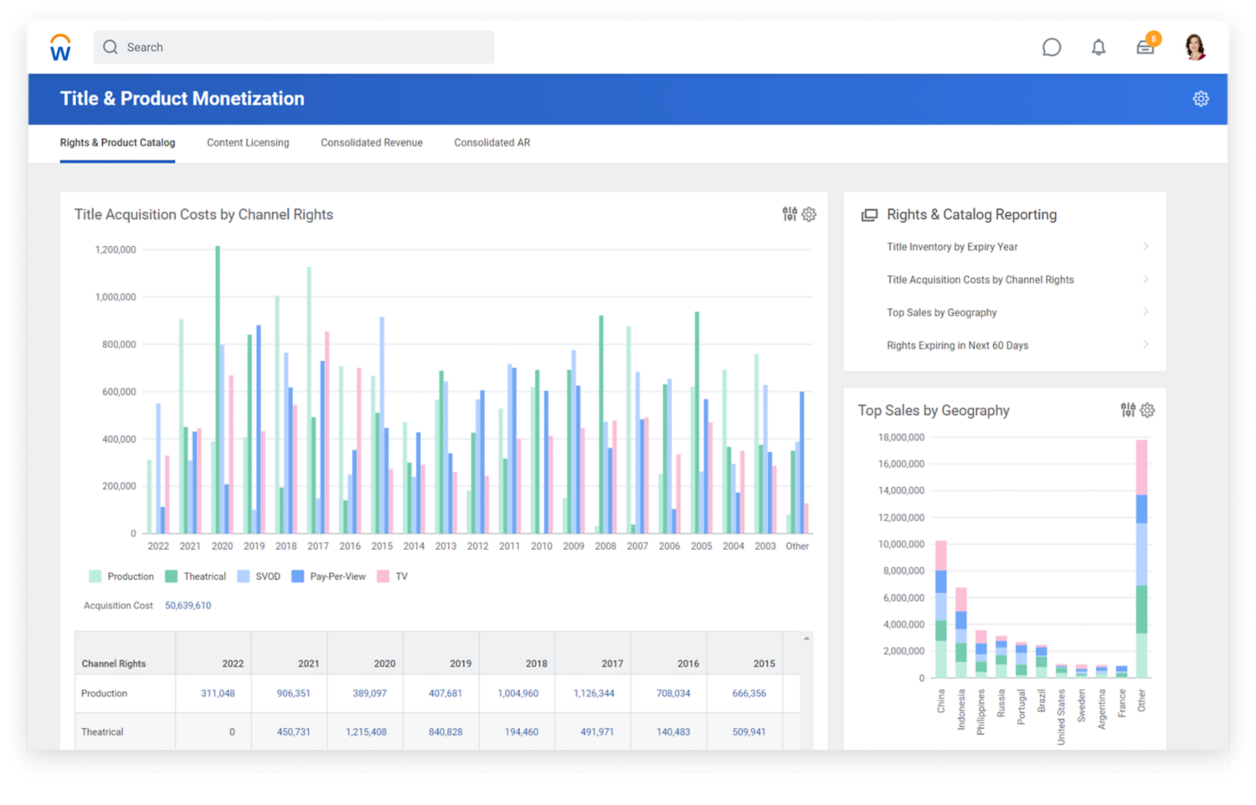Toggle Theatrical legend swatch

point(172,577)
